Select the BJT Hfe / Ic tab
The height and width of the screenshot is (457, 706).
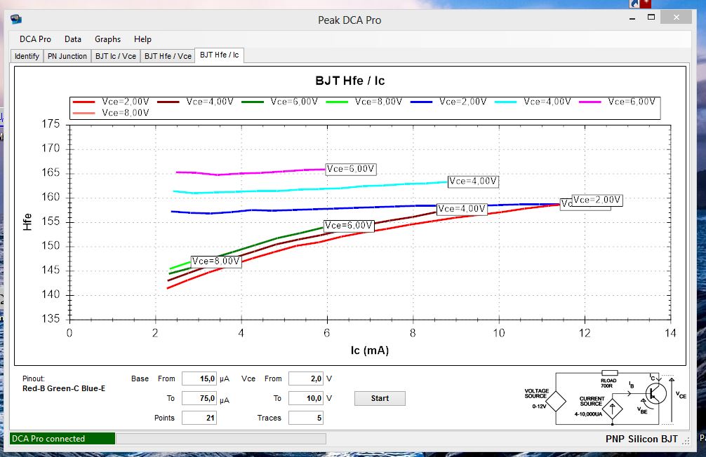click(219, 55)
